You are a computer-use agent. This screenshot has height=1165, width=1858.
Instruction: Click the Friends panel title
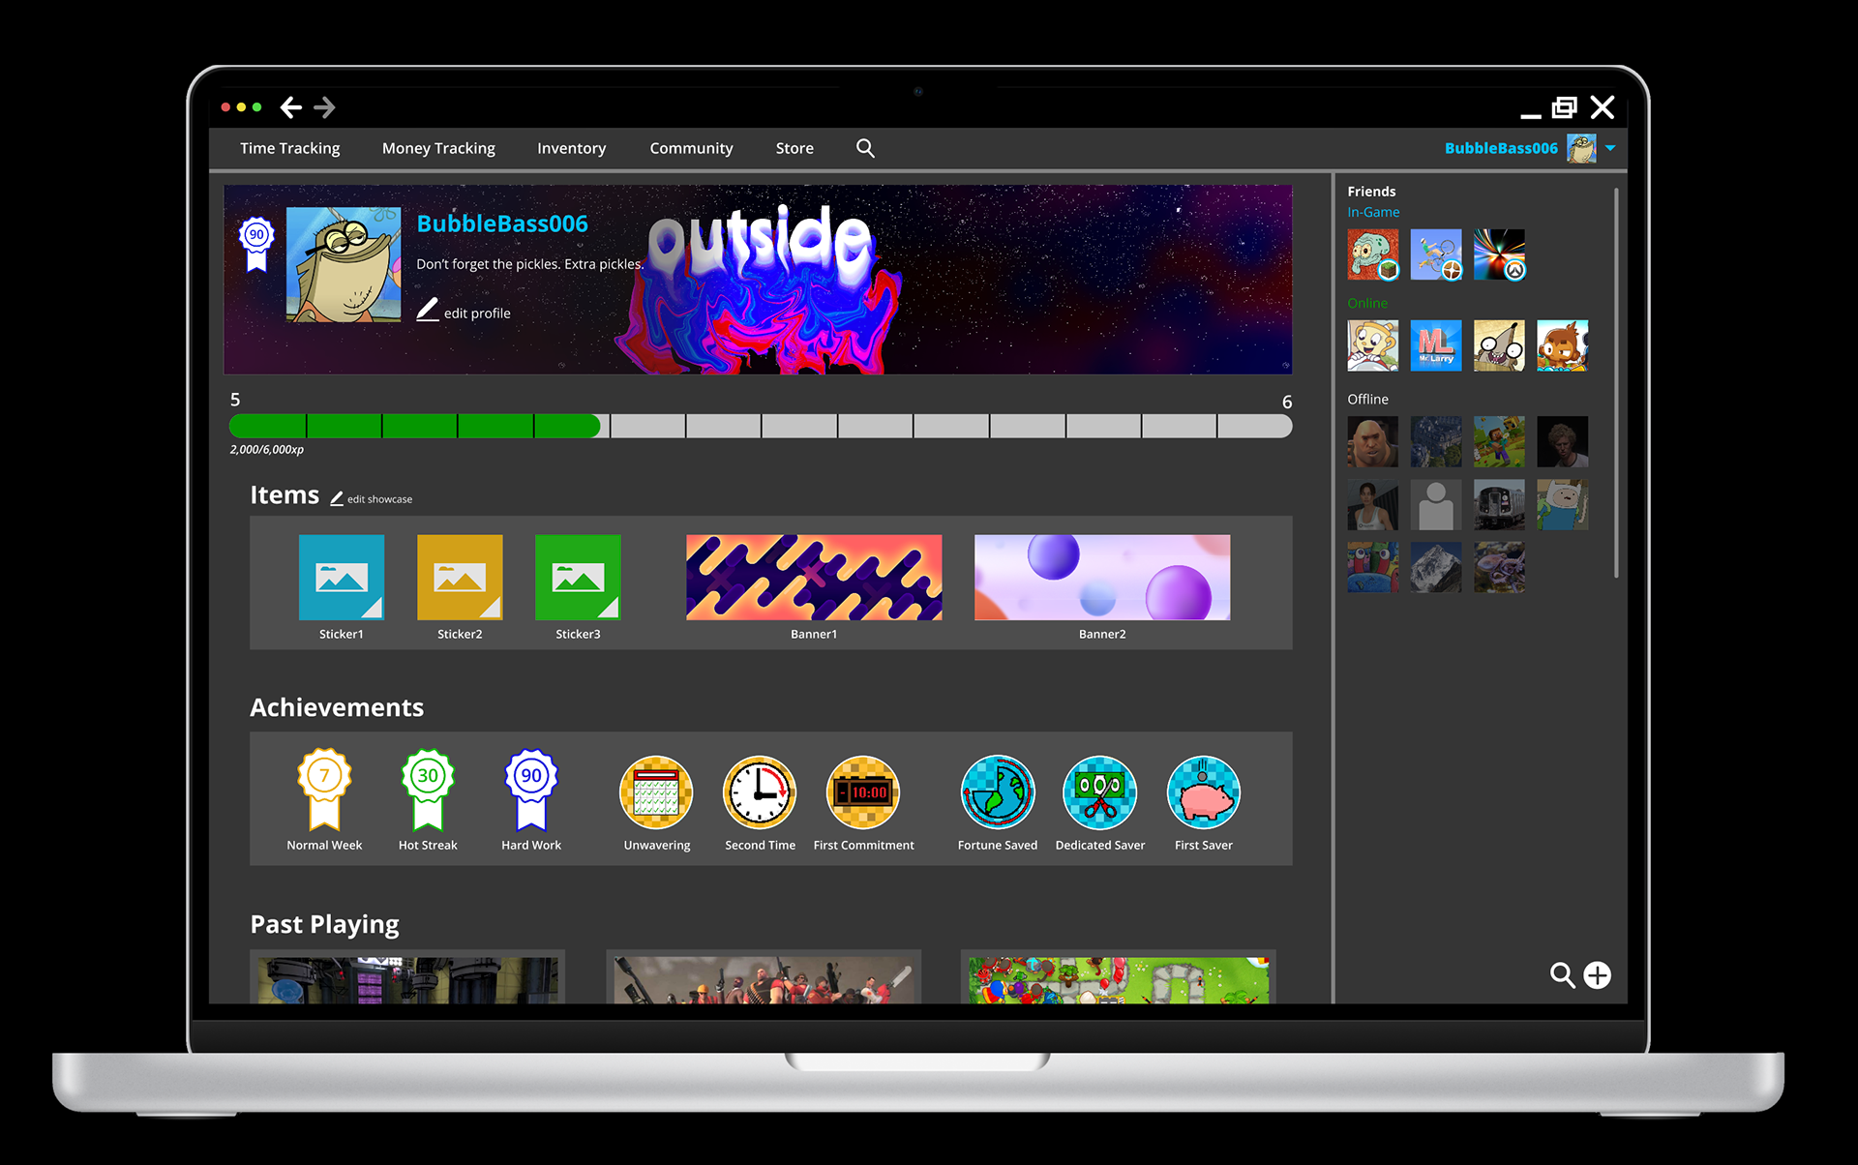1371,192
